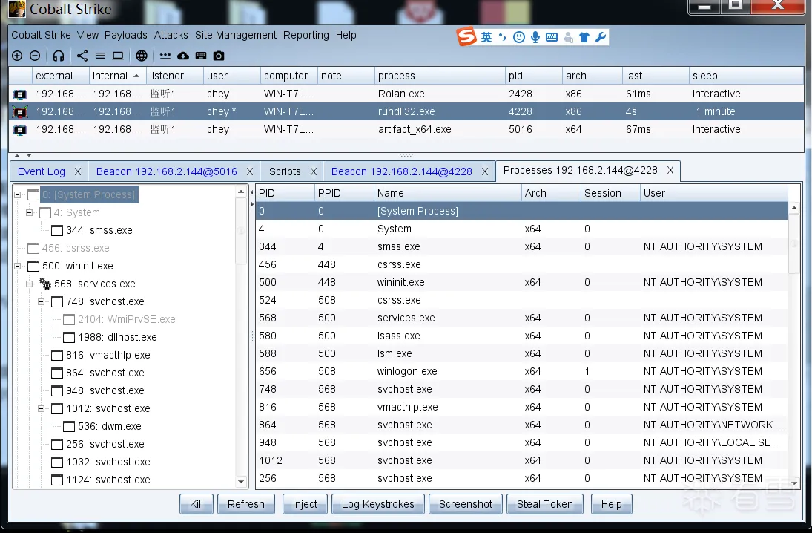This screenshot has height=533, width=812.
Task: Click the Cobalt Strike title bar logo
Action: click(17, 9)
